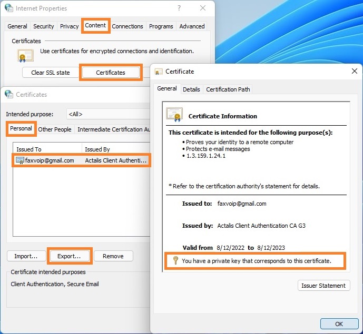Click valid-from date 8/12/2022
The height and width of the screenshot is (334, 363).
[230, 248]
